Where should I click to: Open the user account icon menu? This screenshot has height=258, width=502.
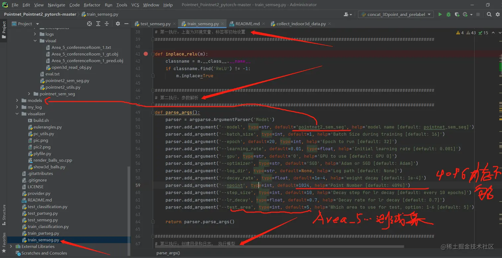pos(348,15)
